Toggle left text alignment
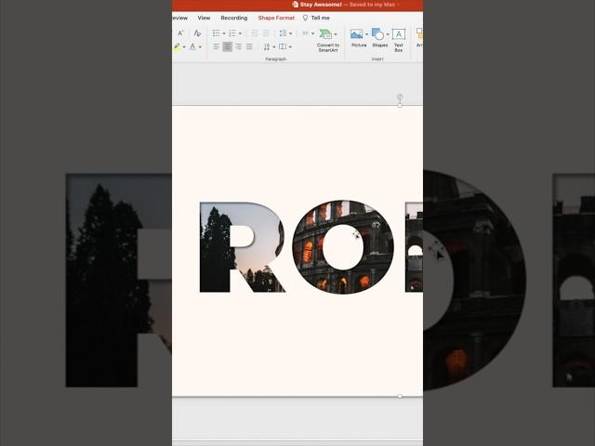Image resolution: width=595 pixels, height=446 pixels. [216, 46]
